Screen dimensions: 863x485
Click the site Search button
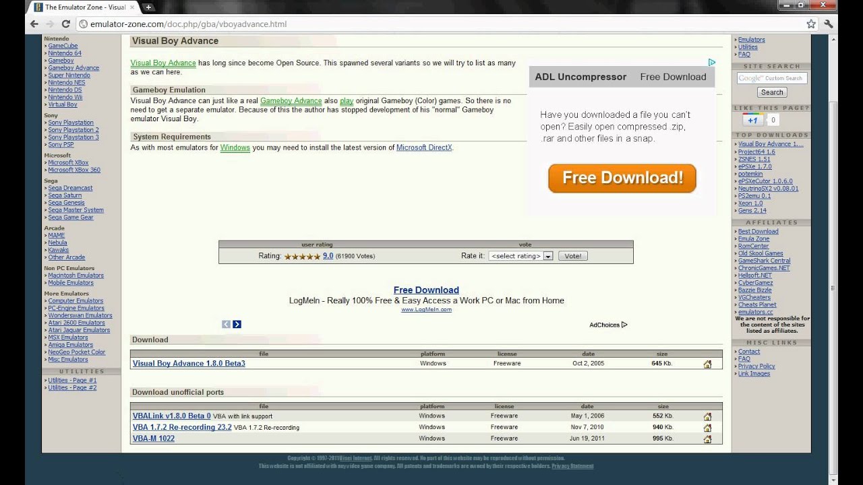[772, 92]
